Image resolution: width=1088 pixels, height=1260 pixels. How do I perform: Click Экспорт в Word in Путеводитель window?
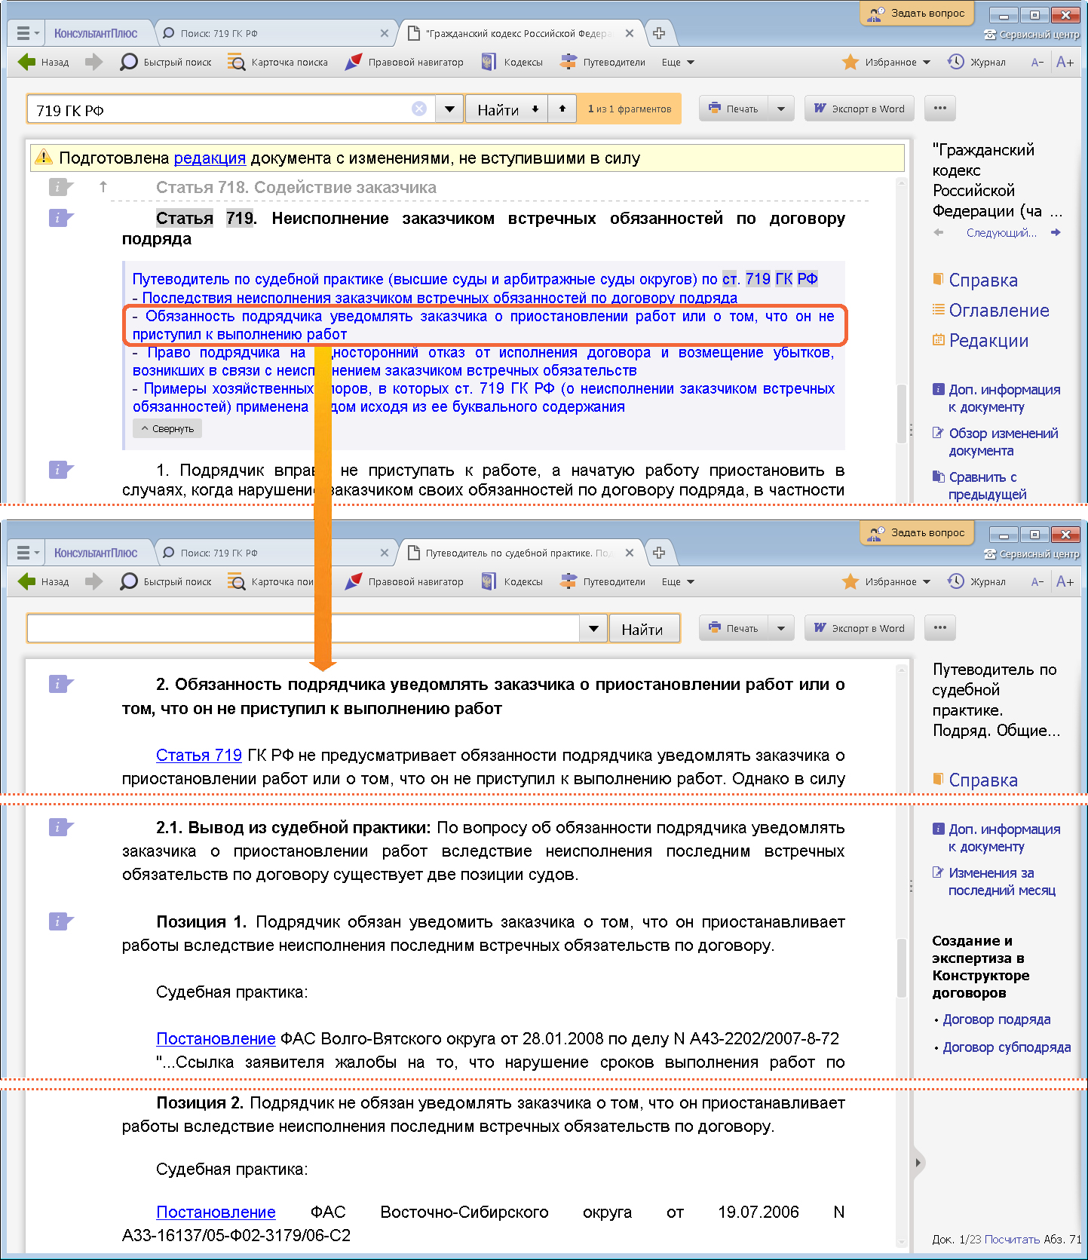(x=860, y=628)
